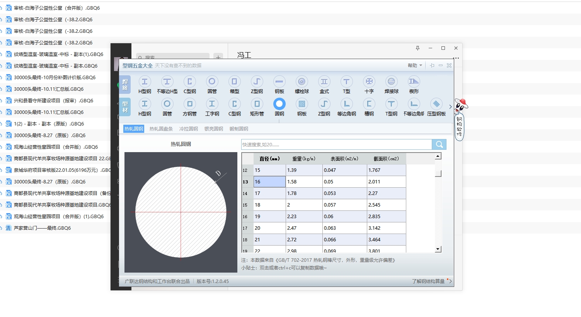This screenshot has width=581, height=317.
Task: Select the 槽钢 channel steel icon
Action: tap(369, 107)
